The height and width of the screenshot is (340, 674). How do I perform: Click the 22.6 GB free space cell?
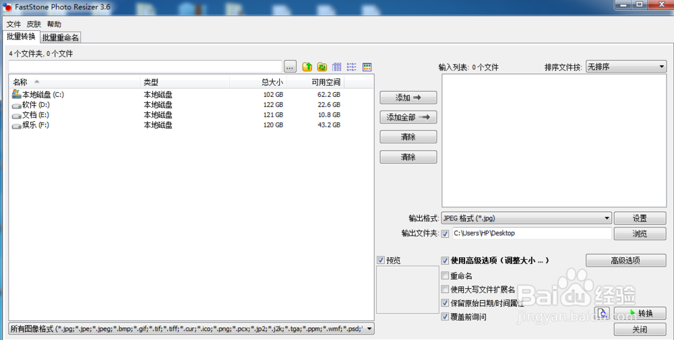click(329, 105)
